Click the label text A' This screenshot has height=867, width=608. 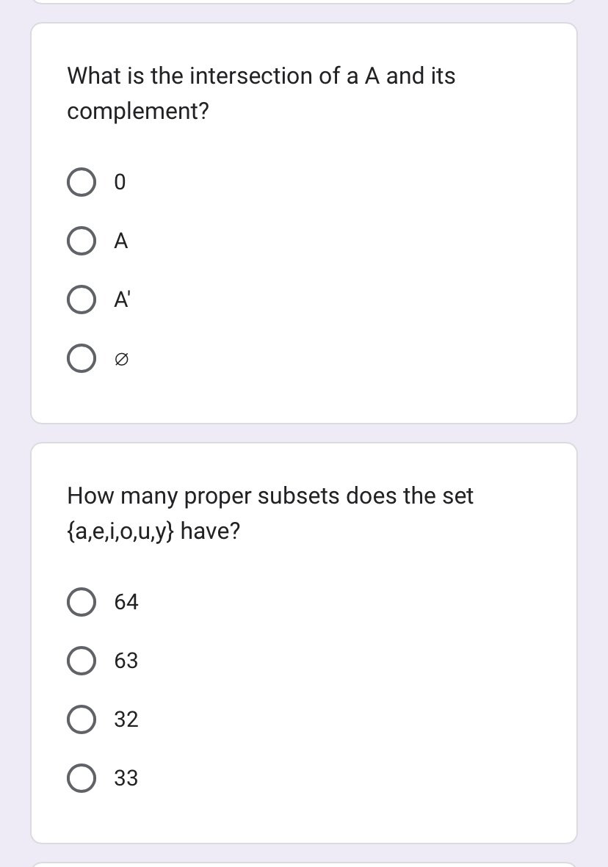click(122, 299)
